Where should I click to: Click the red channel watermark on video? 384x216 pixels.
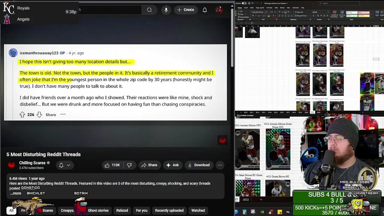pyautogui.click(x=222, y=140)
